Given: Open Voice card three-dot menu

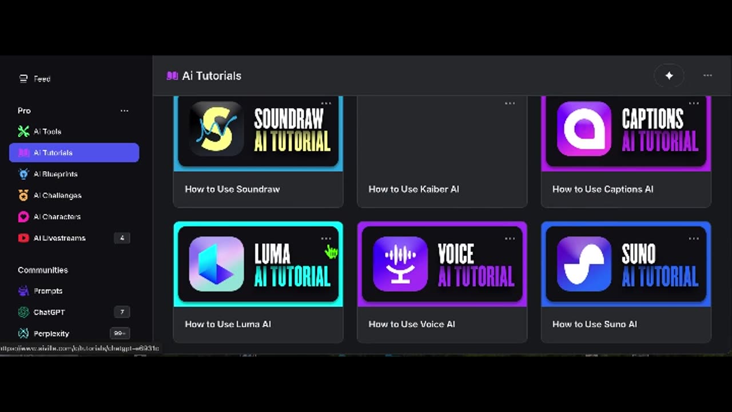Looking at the screenshot, I should tap(510, 239).
